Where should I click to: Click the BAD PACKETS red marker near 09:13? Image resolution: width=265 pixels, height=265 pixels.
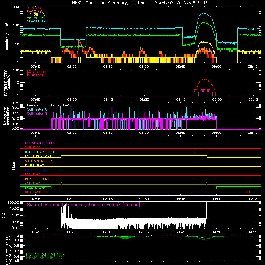[248, 192]
